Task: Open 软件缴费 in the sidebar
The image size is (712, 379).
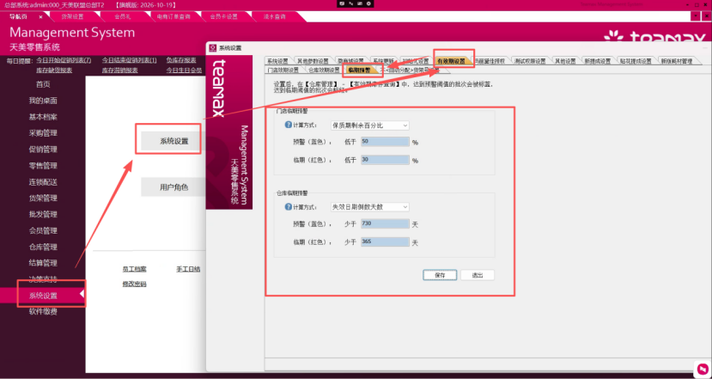Action: (43, 312)
